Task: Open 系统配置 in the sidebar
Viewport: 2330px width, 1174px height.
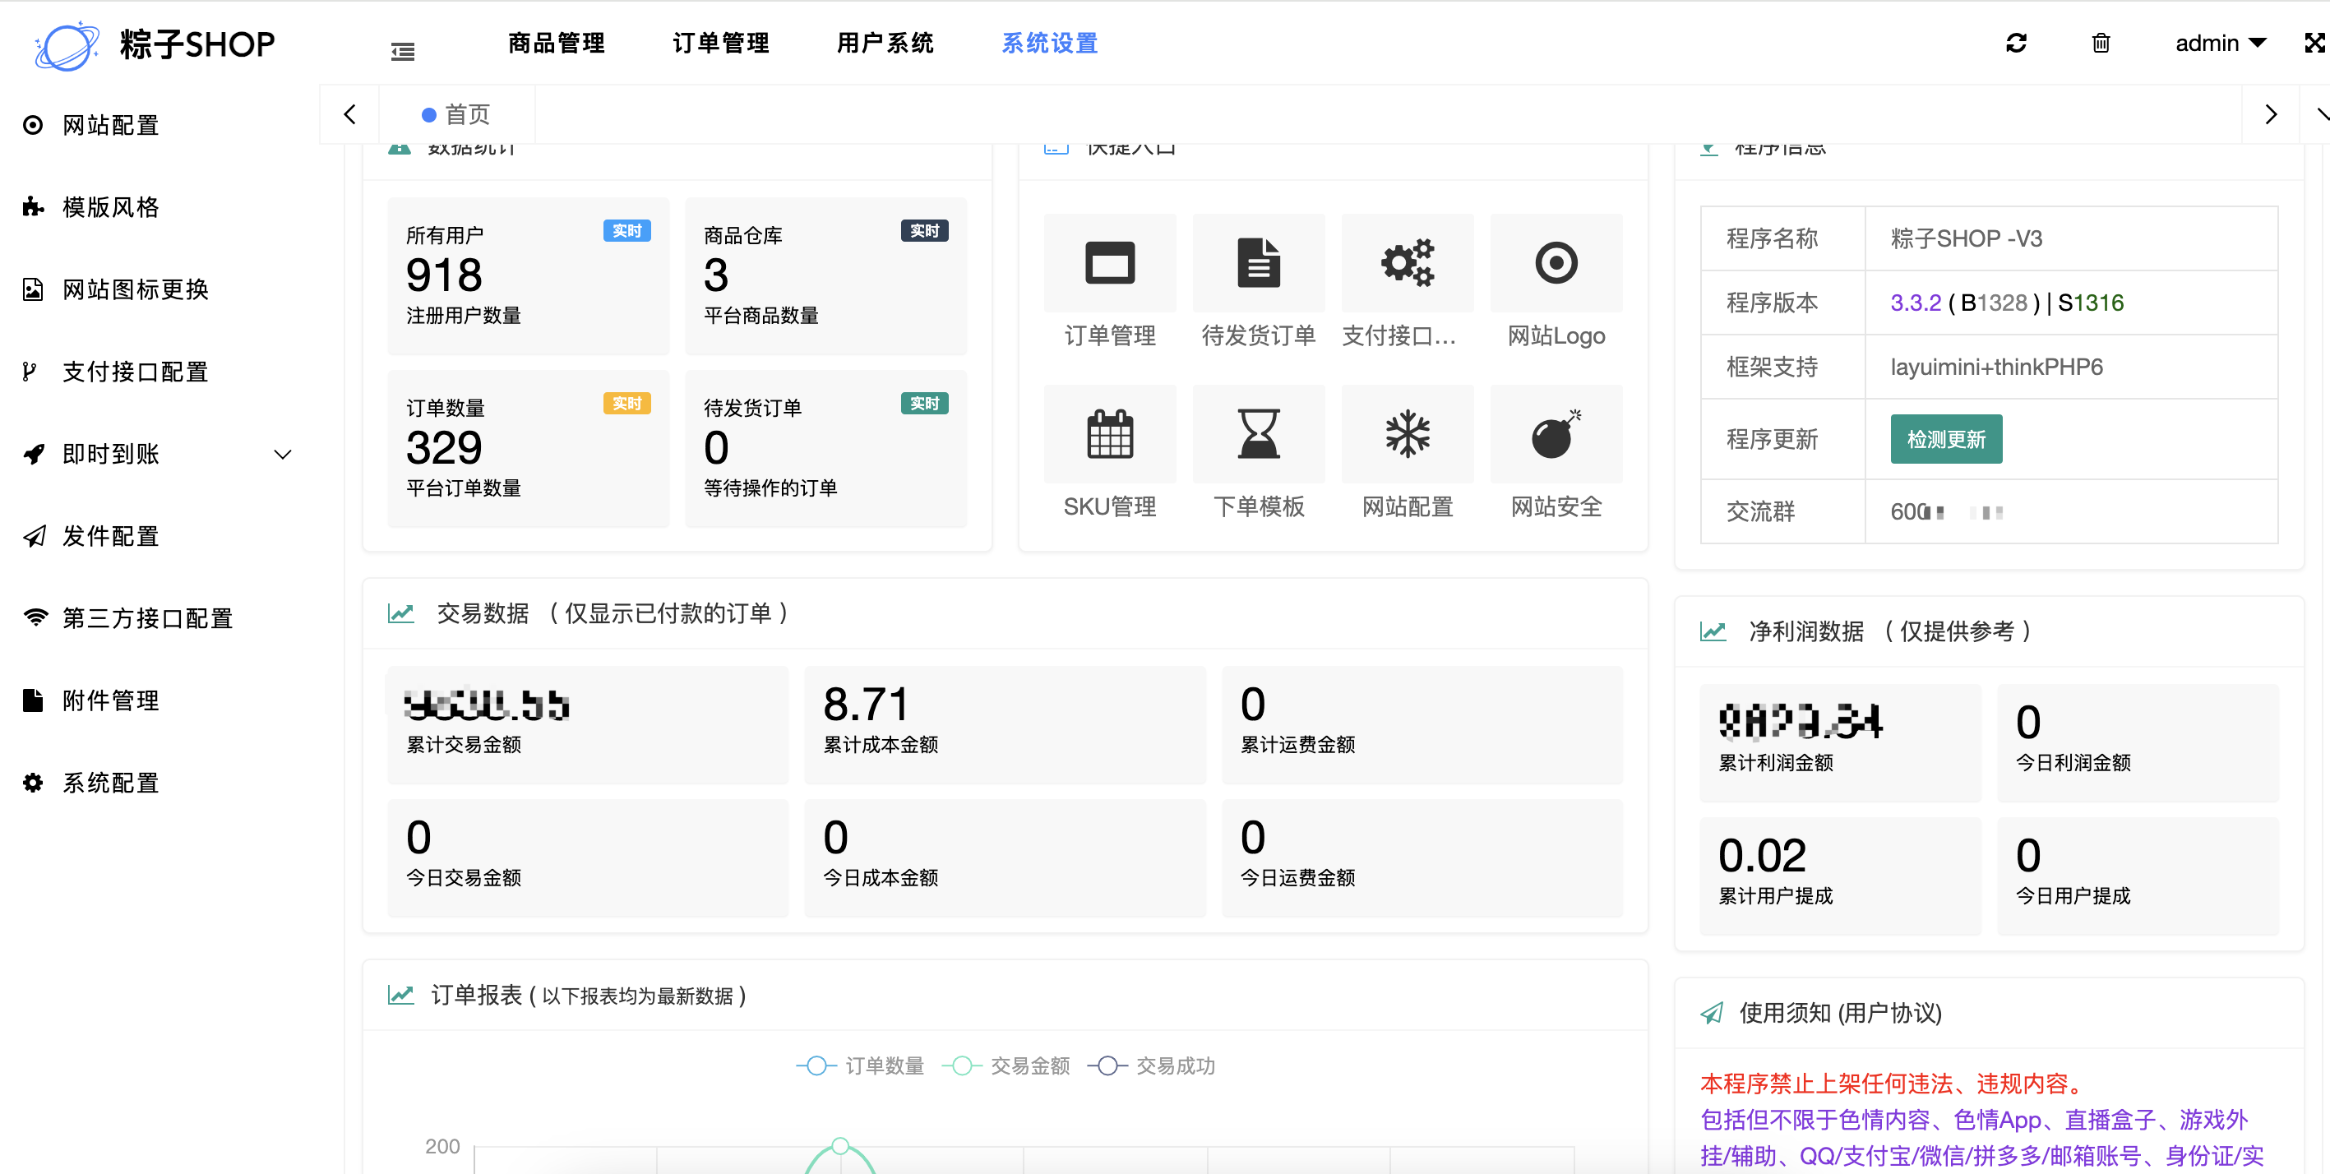Action: click(110, 783)
